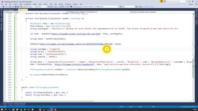Click the "DARSW" captcha string value
Screen dimensions: 198x111
tap(52, 57)
